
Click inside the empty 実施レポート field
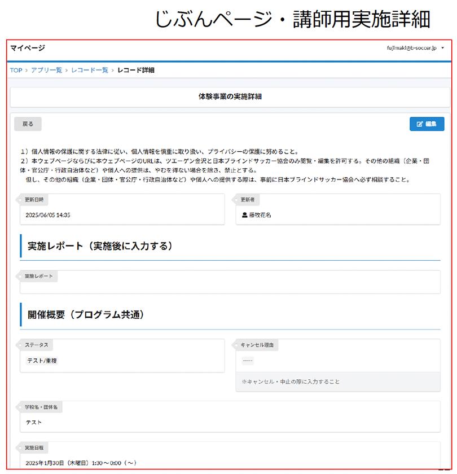click(225, 288)
